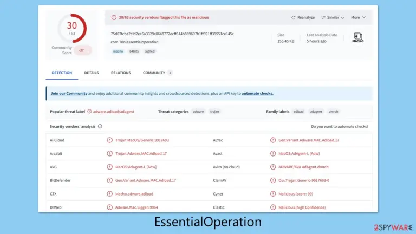
Task: Open the Relations tab
Action: pyautogui.click(x=121, y=73)
